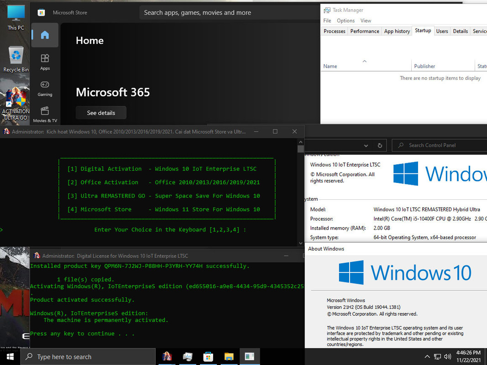Open File Explorer icon on taskbar
The width and height of the screenshot is (487, 365).
tap(229, 357)
